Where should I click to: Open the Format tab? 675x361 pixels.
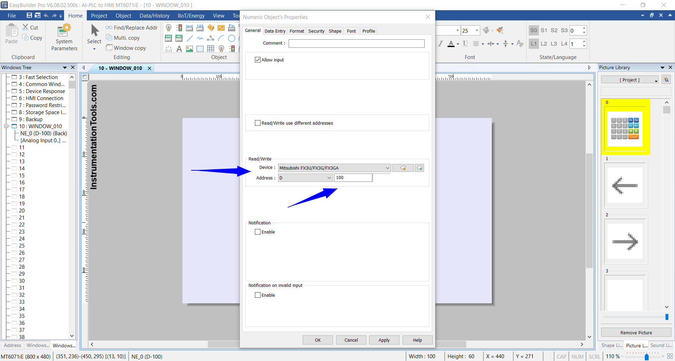[x=297, y=31]
